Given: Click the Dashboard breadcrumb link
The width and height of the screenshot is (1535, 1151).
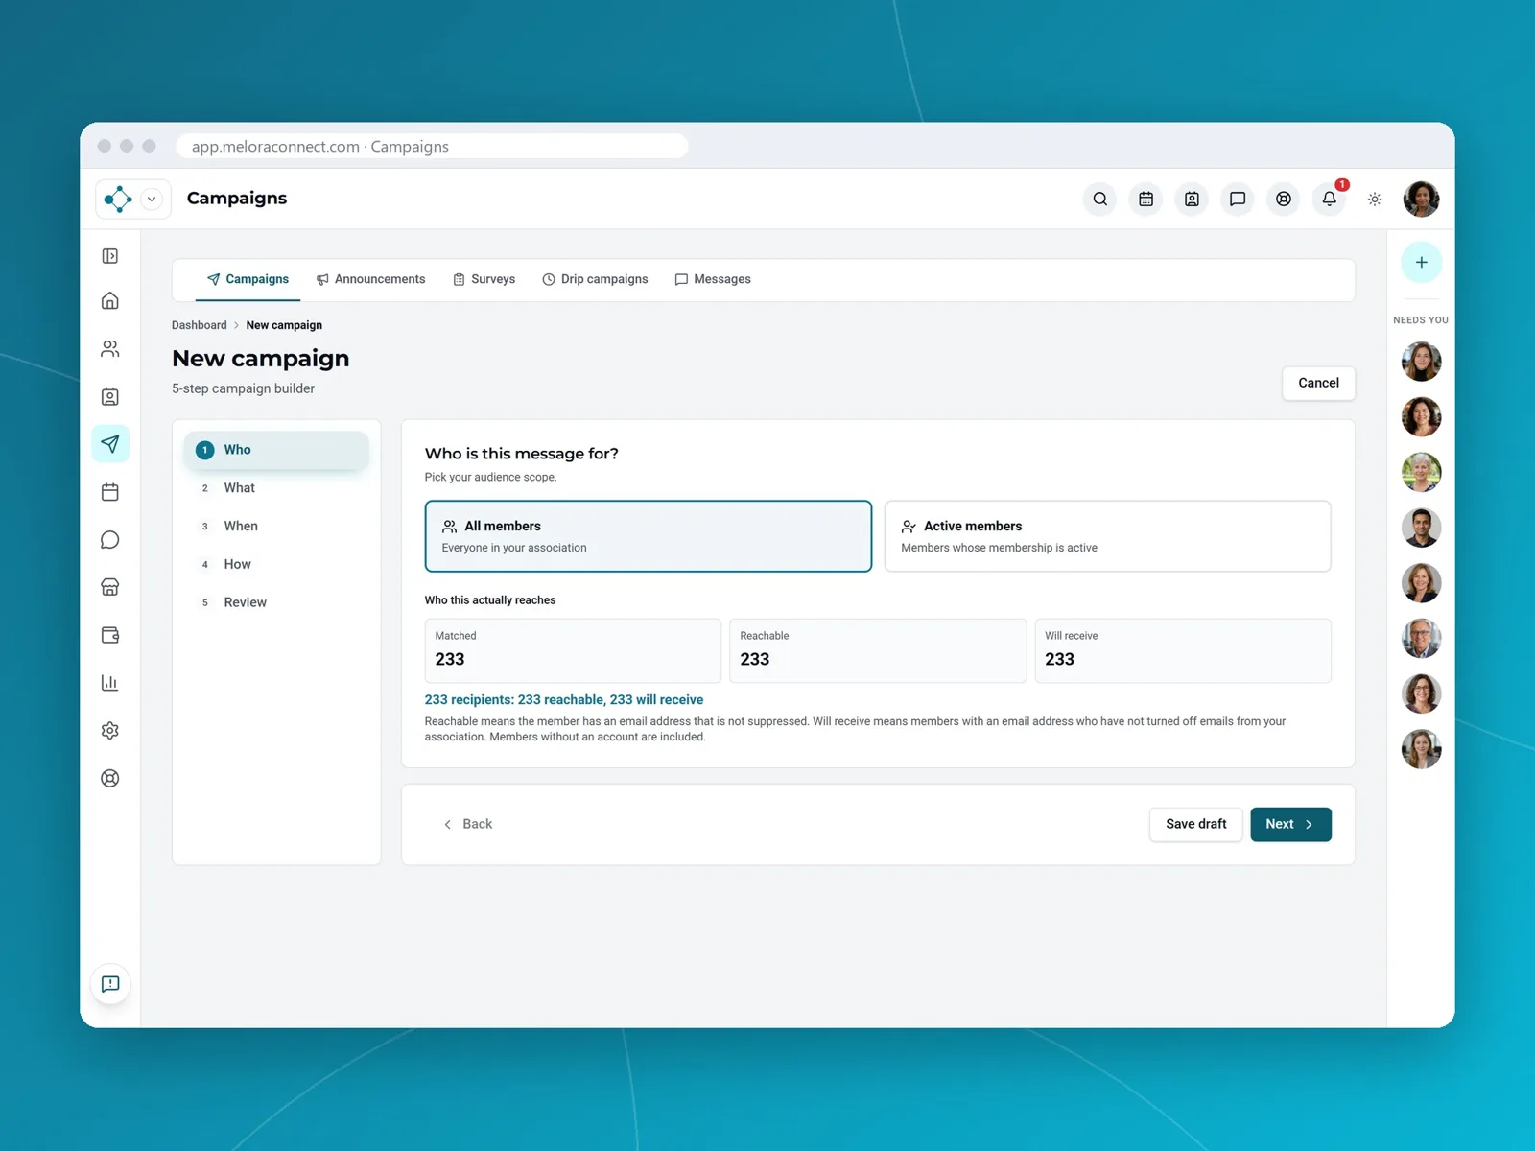Looking at the screenshot, I should [200, 325].
